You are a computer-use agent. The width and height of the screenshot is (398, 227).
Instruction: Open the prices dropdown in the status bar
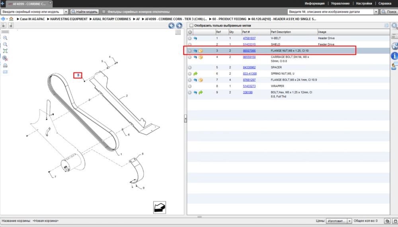[349, 221]
